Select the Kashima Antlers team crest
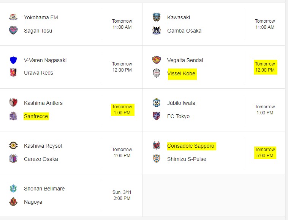 point(13,103)
